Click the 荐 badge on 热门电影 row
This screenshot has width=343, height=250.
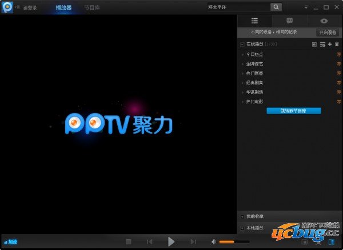(x=339, y=102)
